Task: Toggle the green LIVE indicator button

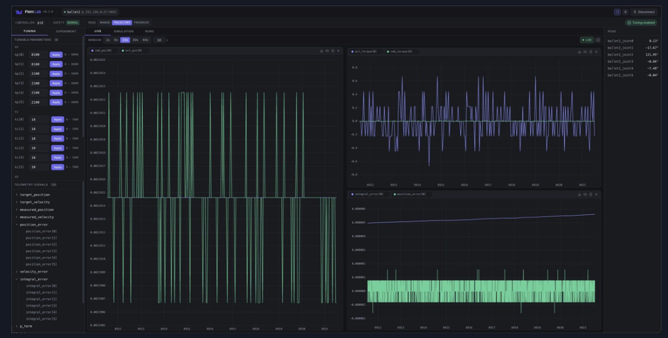Action: coord(587,40)
